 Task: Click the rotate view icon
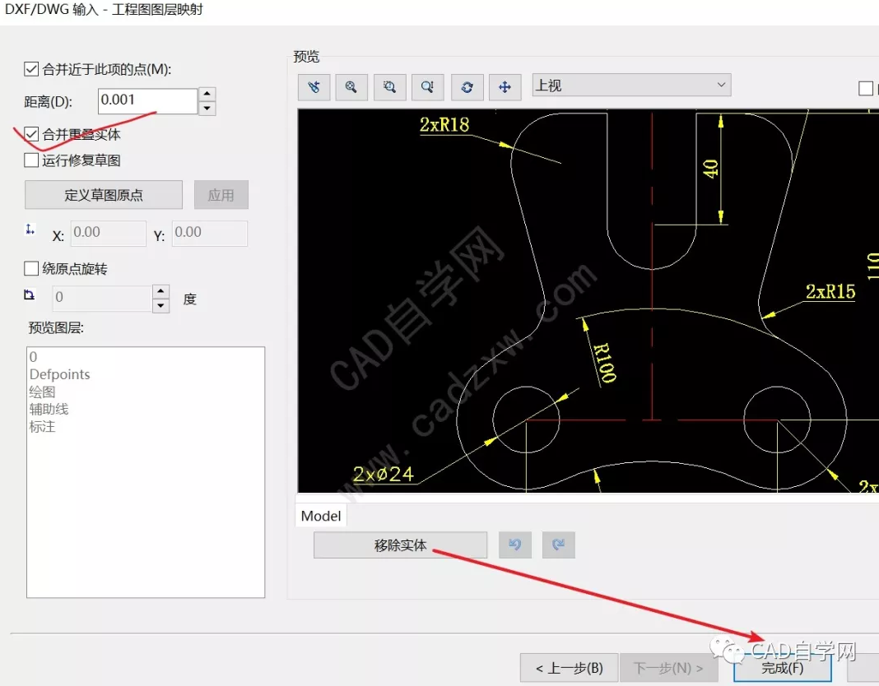pos(467,87)
